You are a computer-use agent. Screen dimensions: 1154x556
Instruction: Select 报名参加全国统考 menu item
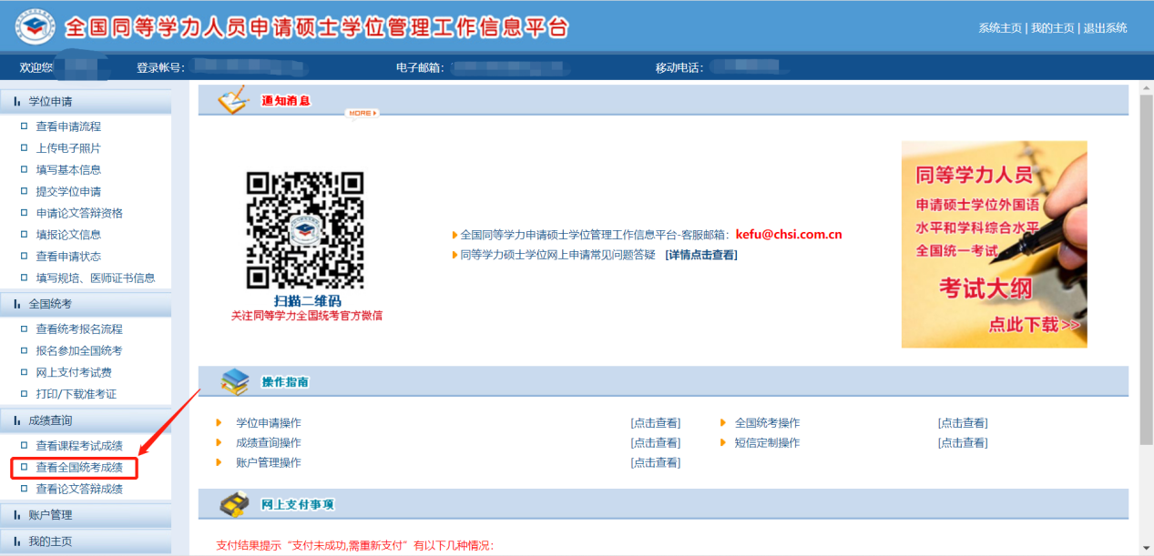tap(79, 351)
